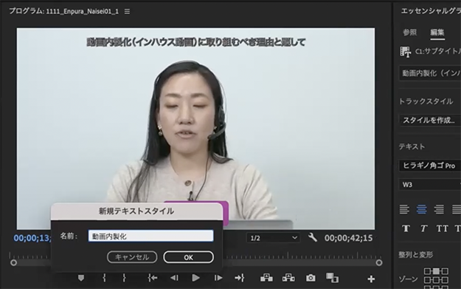Open the Button Editor plus icon
The height and width of the screenshot is (289, 461).
point(371,279)
